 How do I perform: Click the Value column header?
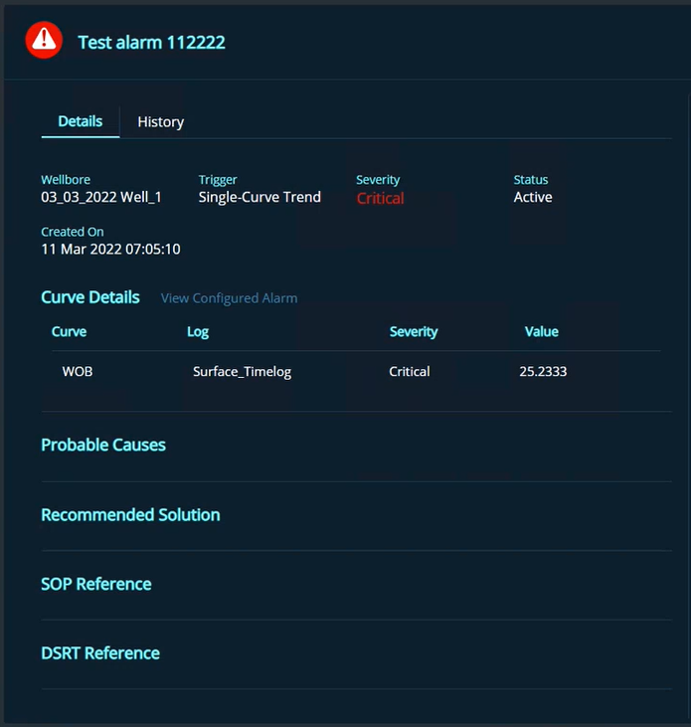pos(542,332)
